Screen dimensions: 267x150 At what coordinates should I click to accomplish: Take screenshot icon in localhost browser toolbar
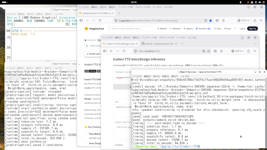pyautogui.click(x=215, y=51)
